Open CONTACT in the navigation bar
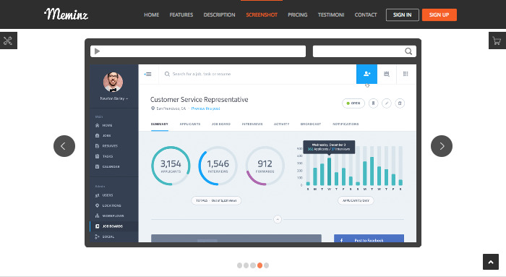The image size is (506, 277). point(366,15)
